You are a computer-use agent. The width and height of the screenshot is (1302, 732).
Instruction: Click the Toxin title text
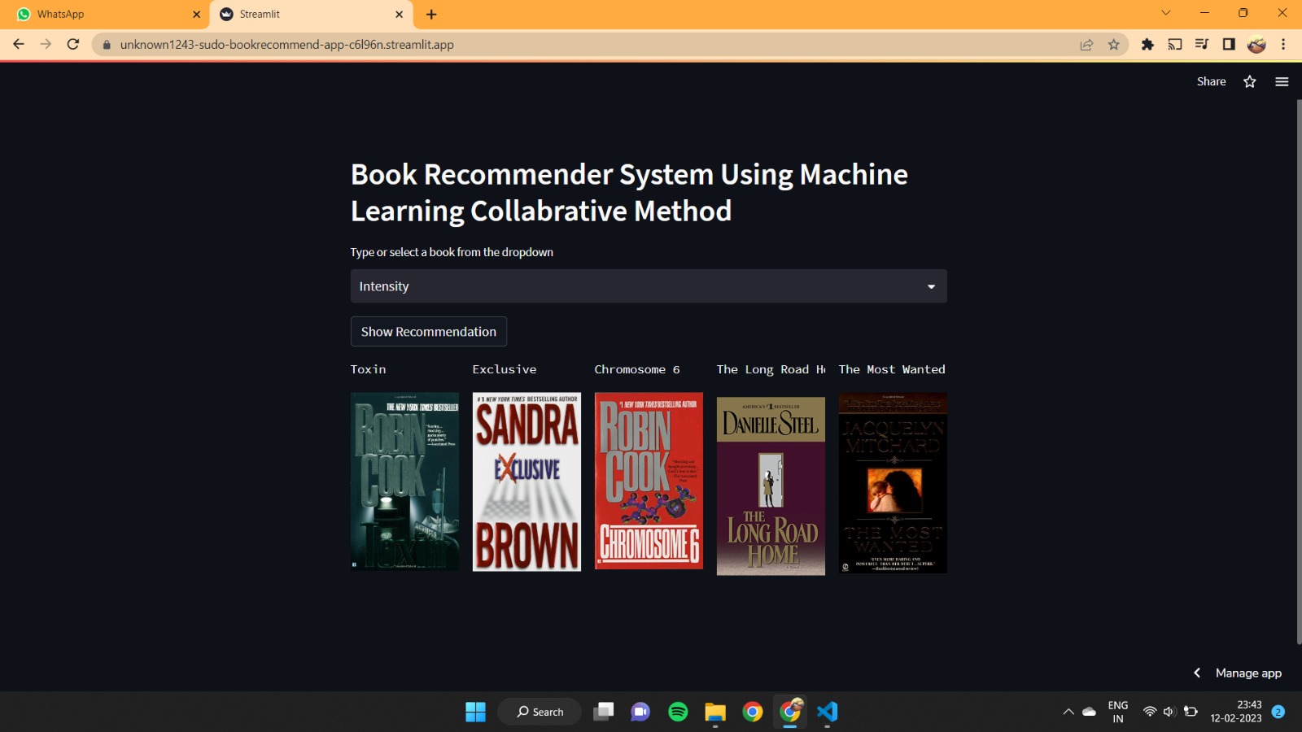[368, 369]
